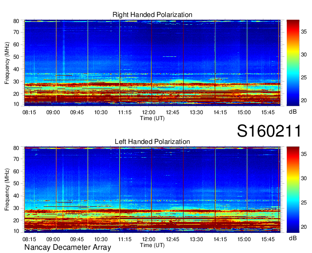The height and width of the screenshot is (253, 312).
Task: Click Time (UT) label under Left Handed plot
Action: tap(152, 245)
